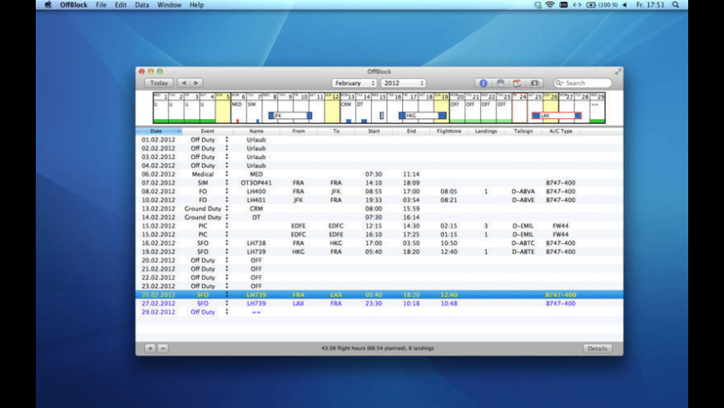Screen dimensions: 724x408
Task: Select the HKG block in calendar timeline
Action: (424, 116)
